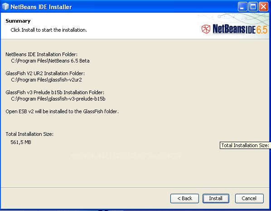271x211 pixels.
Task: Minimize the NetBeans IDE Installer window
Action: [x=242, y=7]
